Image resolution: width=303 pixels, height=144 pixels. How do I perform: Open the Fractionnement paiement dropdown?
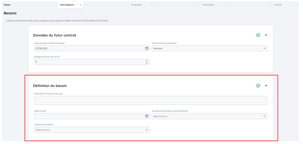click(209, 48)
